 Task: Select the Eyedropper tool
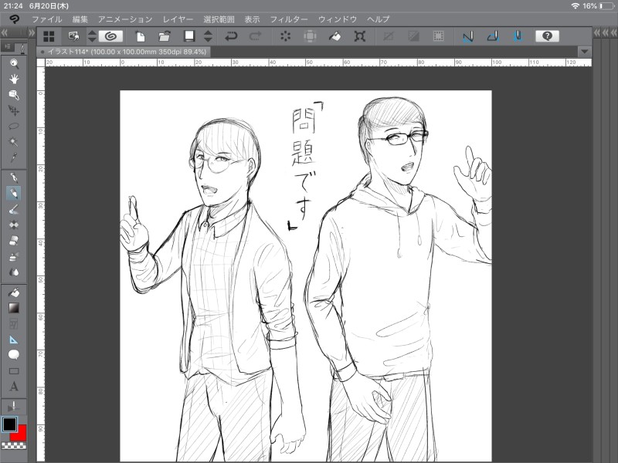click(14, 157)
